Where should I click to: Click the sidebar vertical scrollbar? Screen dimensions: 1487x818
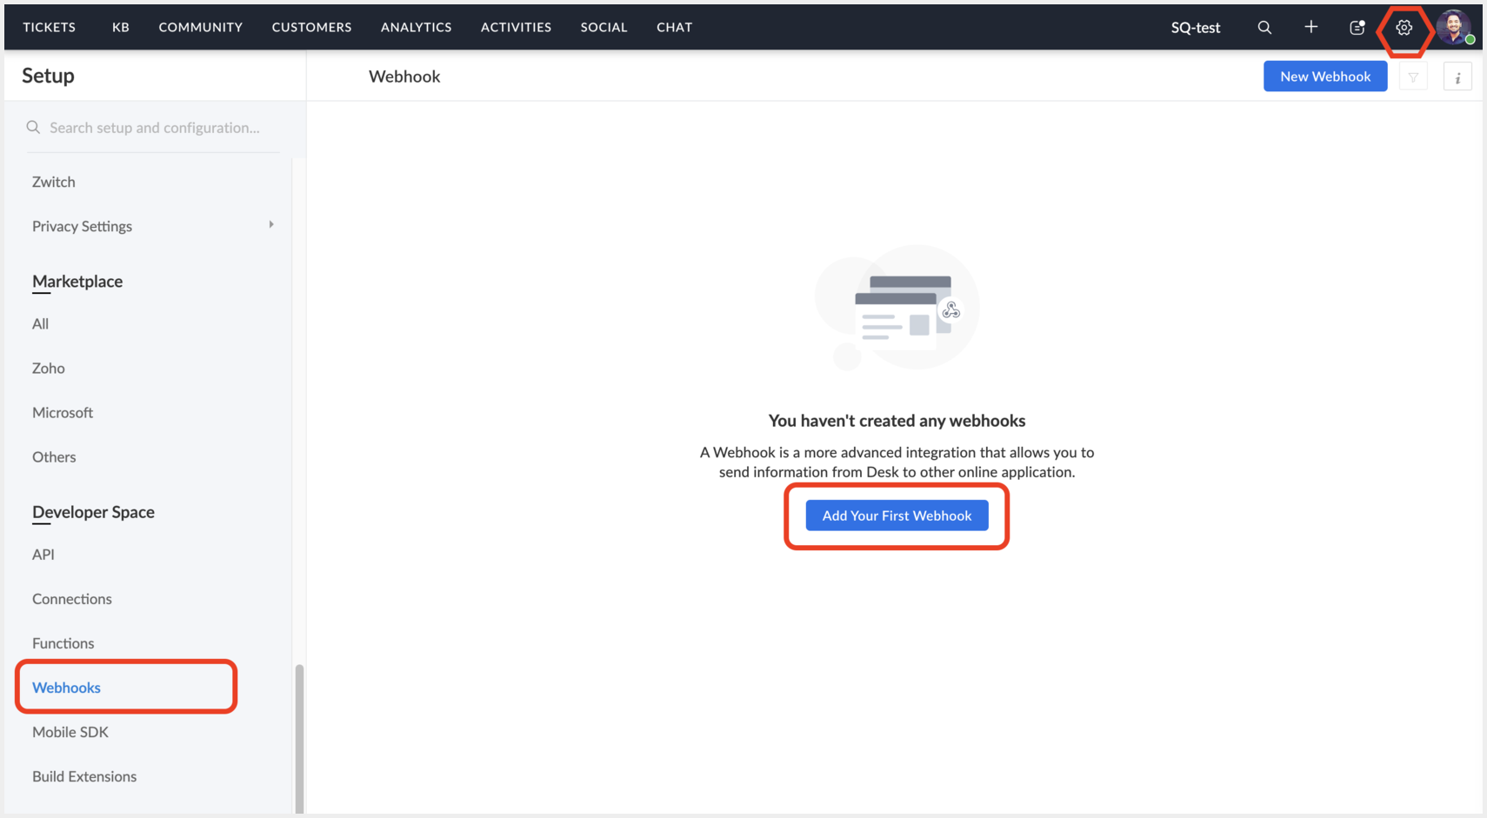pyautogui.click(x=299, y=738)
